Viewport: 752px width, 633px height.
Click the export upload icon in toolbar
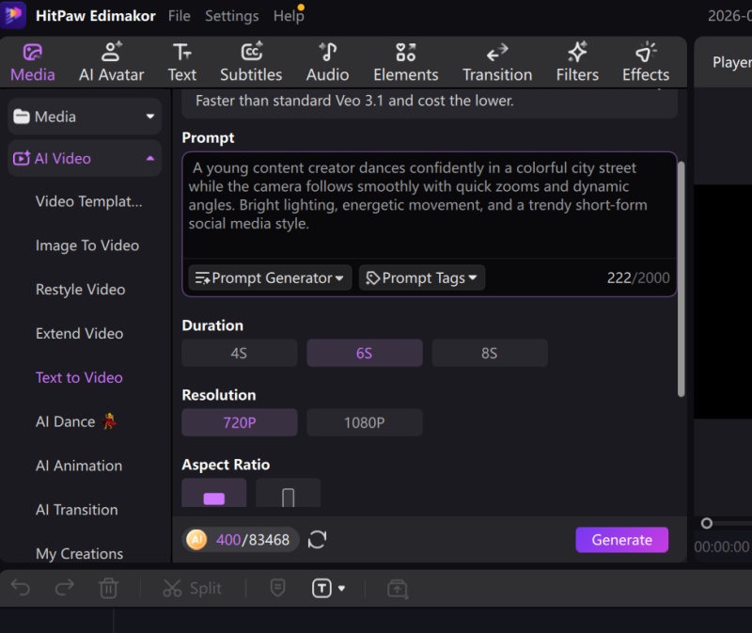coord(398,589)
